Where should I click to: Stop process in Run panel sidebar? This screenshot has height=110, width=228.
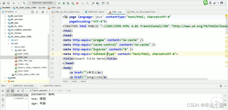click(3, 105)
